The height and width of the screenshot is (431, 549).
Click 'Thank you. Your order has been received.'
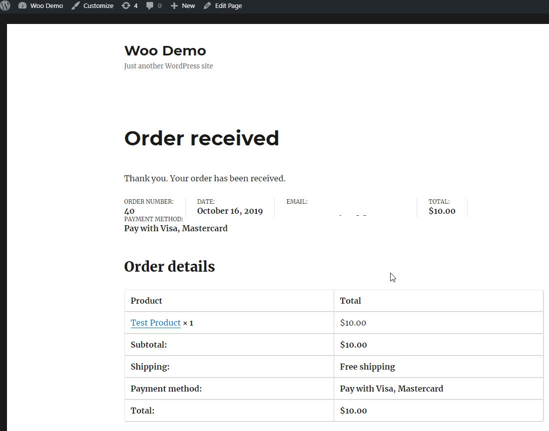205,178
